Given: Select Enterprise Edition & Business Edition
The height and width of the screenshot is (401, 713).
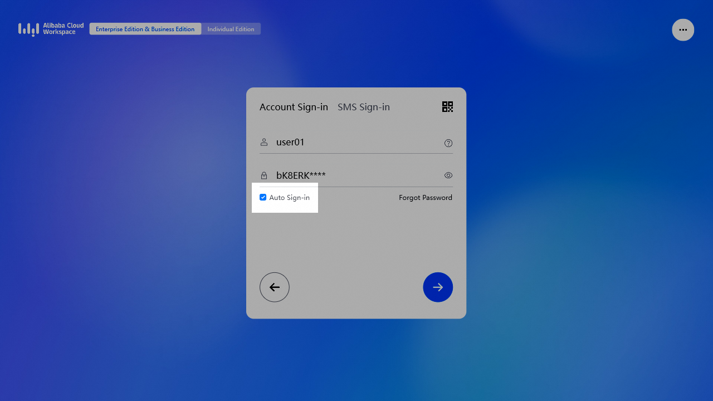Looking at the screenshot, I should point(145,29).
